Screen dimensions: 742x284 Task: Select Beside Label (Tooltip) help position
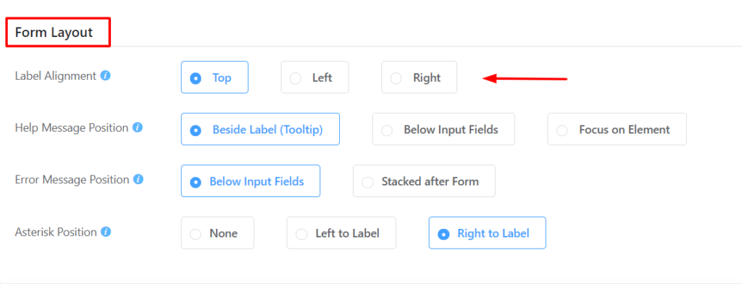point(260,129)
